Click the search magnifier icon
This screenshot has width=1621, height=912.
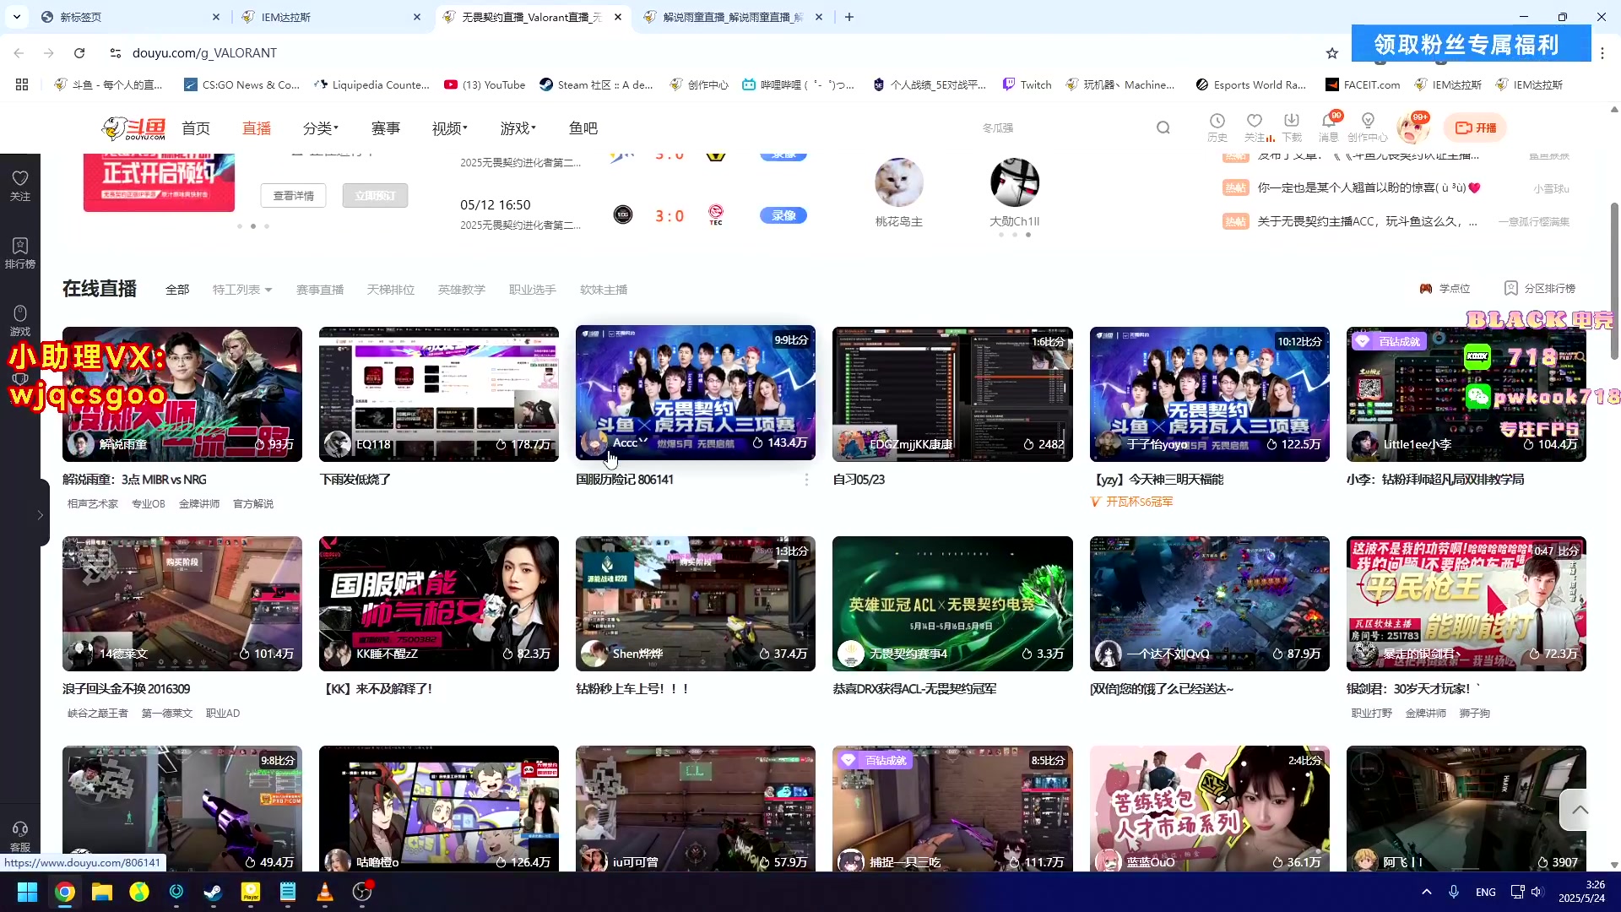coord(1163,128)
